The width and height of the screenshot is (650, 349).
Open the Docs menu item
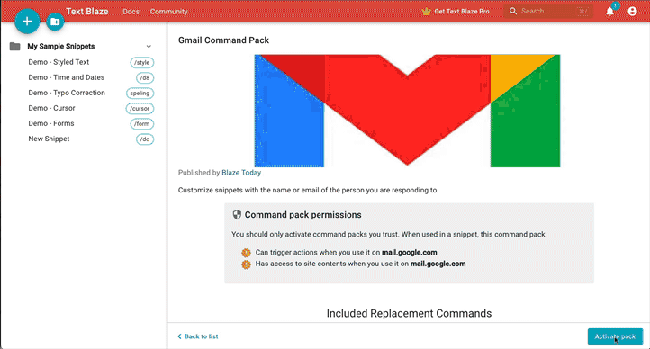coord(131,12)
